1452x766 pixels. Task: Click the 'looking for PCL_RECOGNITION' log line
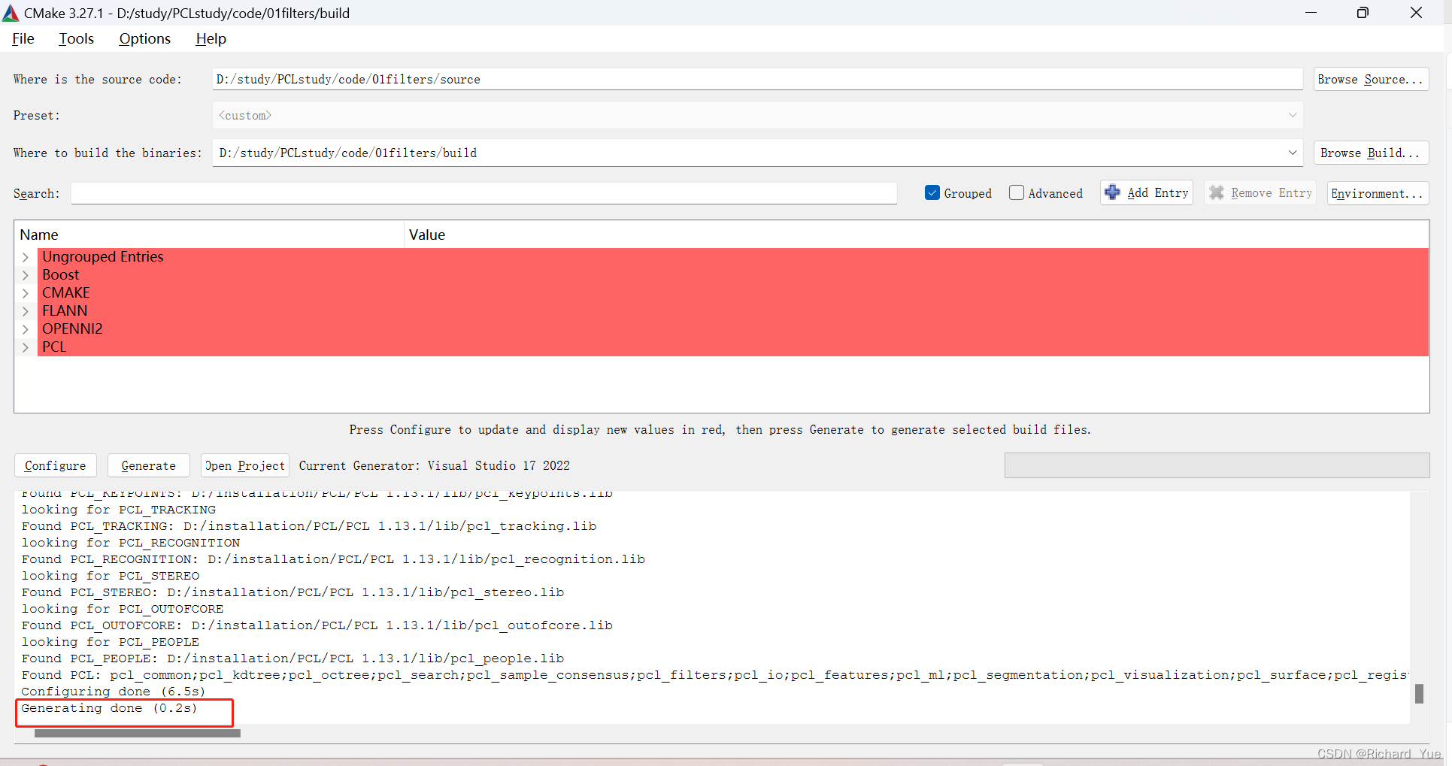(x=131, y=543)
